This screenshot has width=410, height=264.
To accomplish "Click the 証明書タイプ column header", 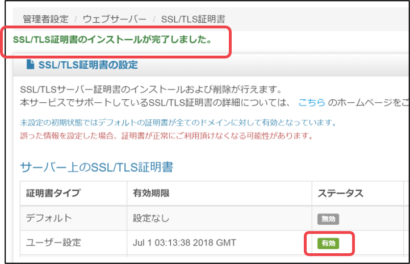I will pyautogui.click(x=53, y=193).
